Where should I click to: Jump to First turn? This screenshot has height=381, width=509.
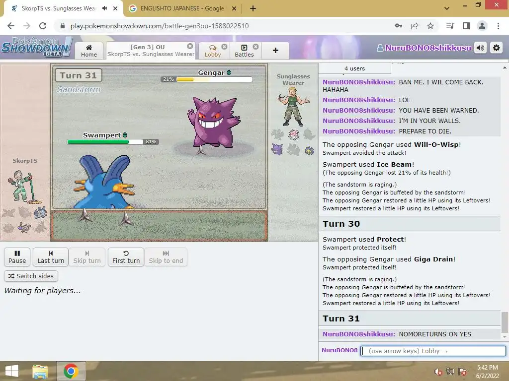126,257
